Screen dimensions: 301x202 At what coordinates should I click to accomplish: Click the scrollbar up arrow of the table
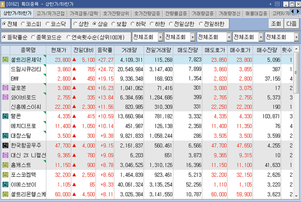click(296, 49)
